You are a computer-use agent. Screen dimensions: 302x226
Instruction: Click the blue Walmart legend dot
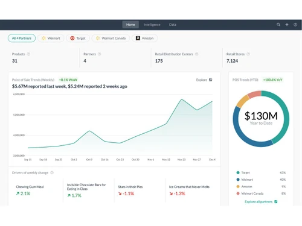(x=238, y=180)
